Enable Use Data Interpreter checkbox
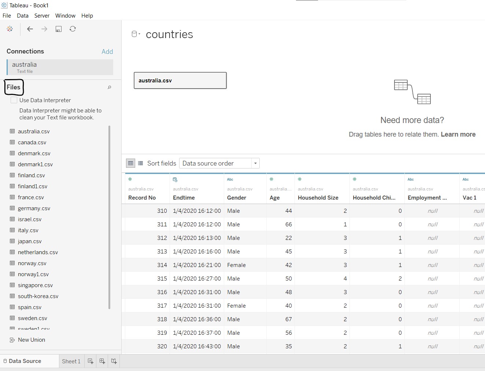The width and height of the screenshot is (485, 371). 14,100
